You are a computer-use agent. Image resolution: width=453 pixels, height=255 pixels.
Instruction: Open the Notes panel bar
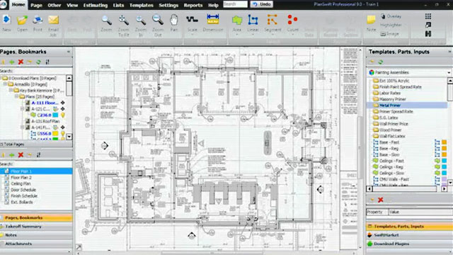click(36, 235)
